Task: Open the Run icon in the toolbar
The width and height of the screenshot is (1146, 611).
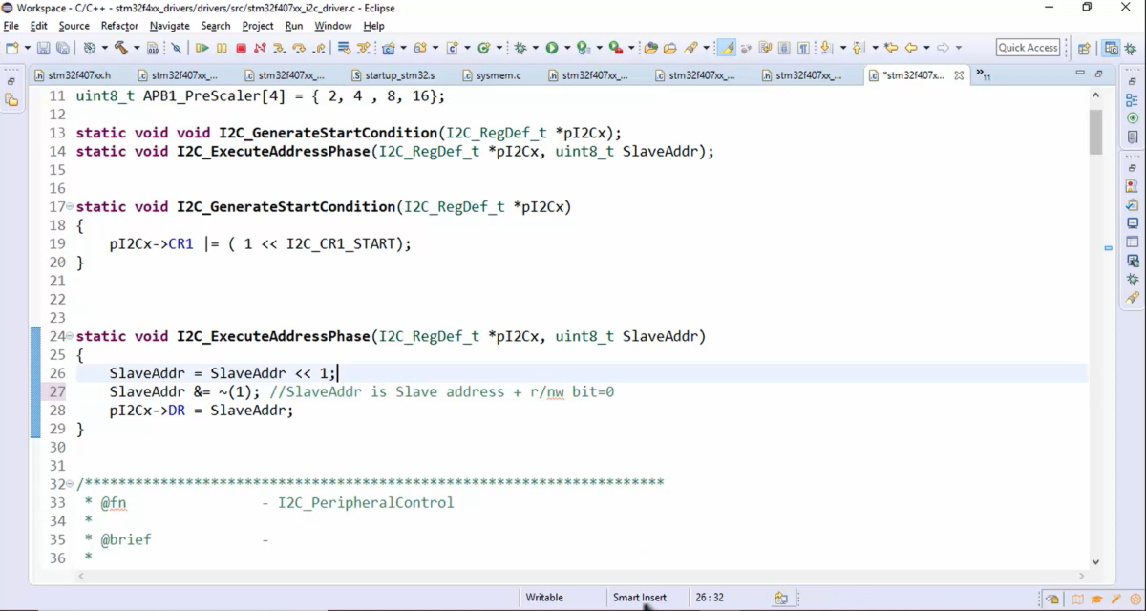Action: [551, 47]
